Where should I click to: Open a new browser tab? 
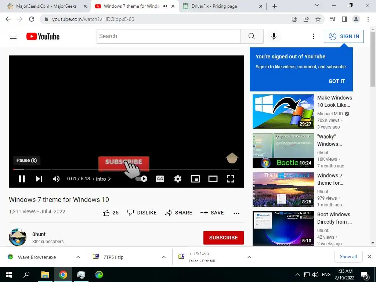275,6
